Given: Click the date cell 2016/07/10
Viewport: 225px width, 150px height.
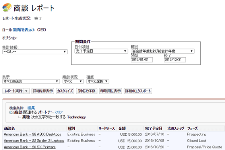Looking at the screenshot, I should coord(155,134).
